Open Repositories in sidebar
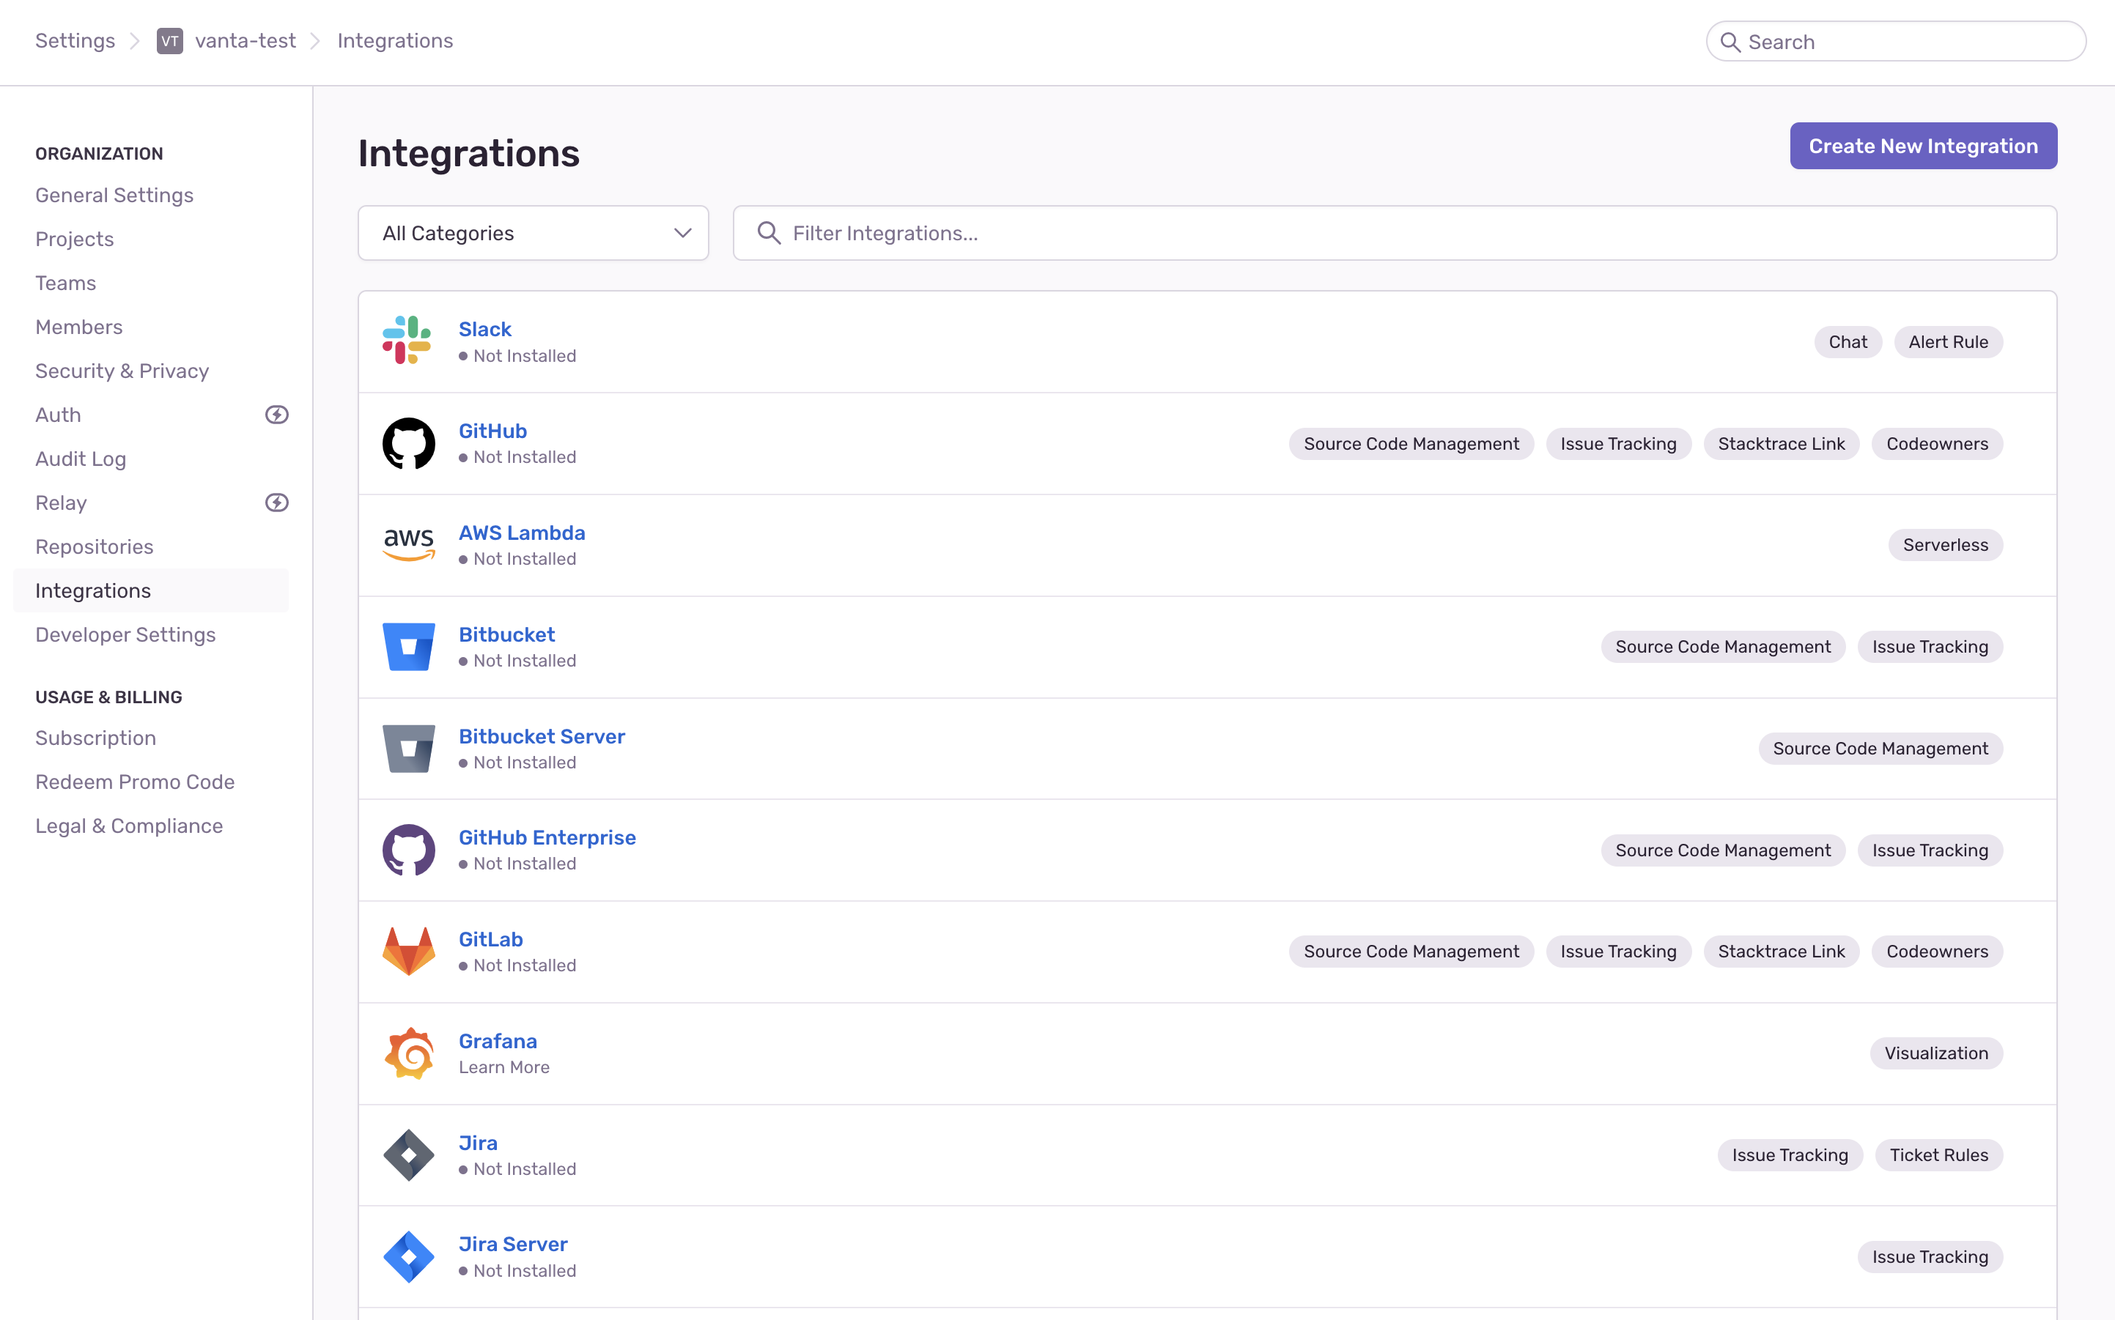Screen dimensions: 2115x1320 point(95,546)
